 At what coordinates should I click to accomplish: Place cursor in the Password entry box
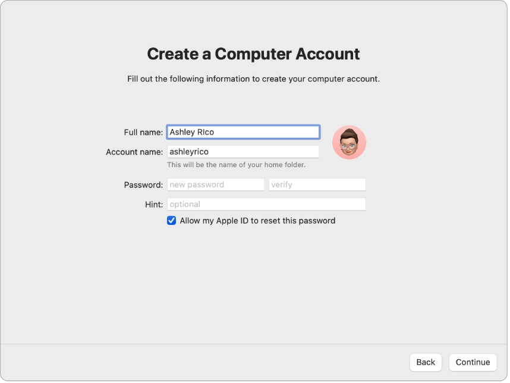[x=215, y=184]
